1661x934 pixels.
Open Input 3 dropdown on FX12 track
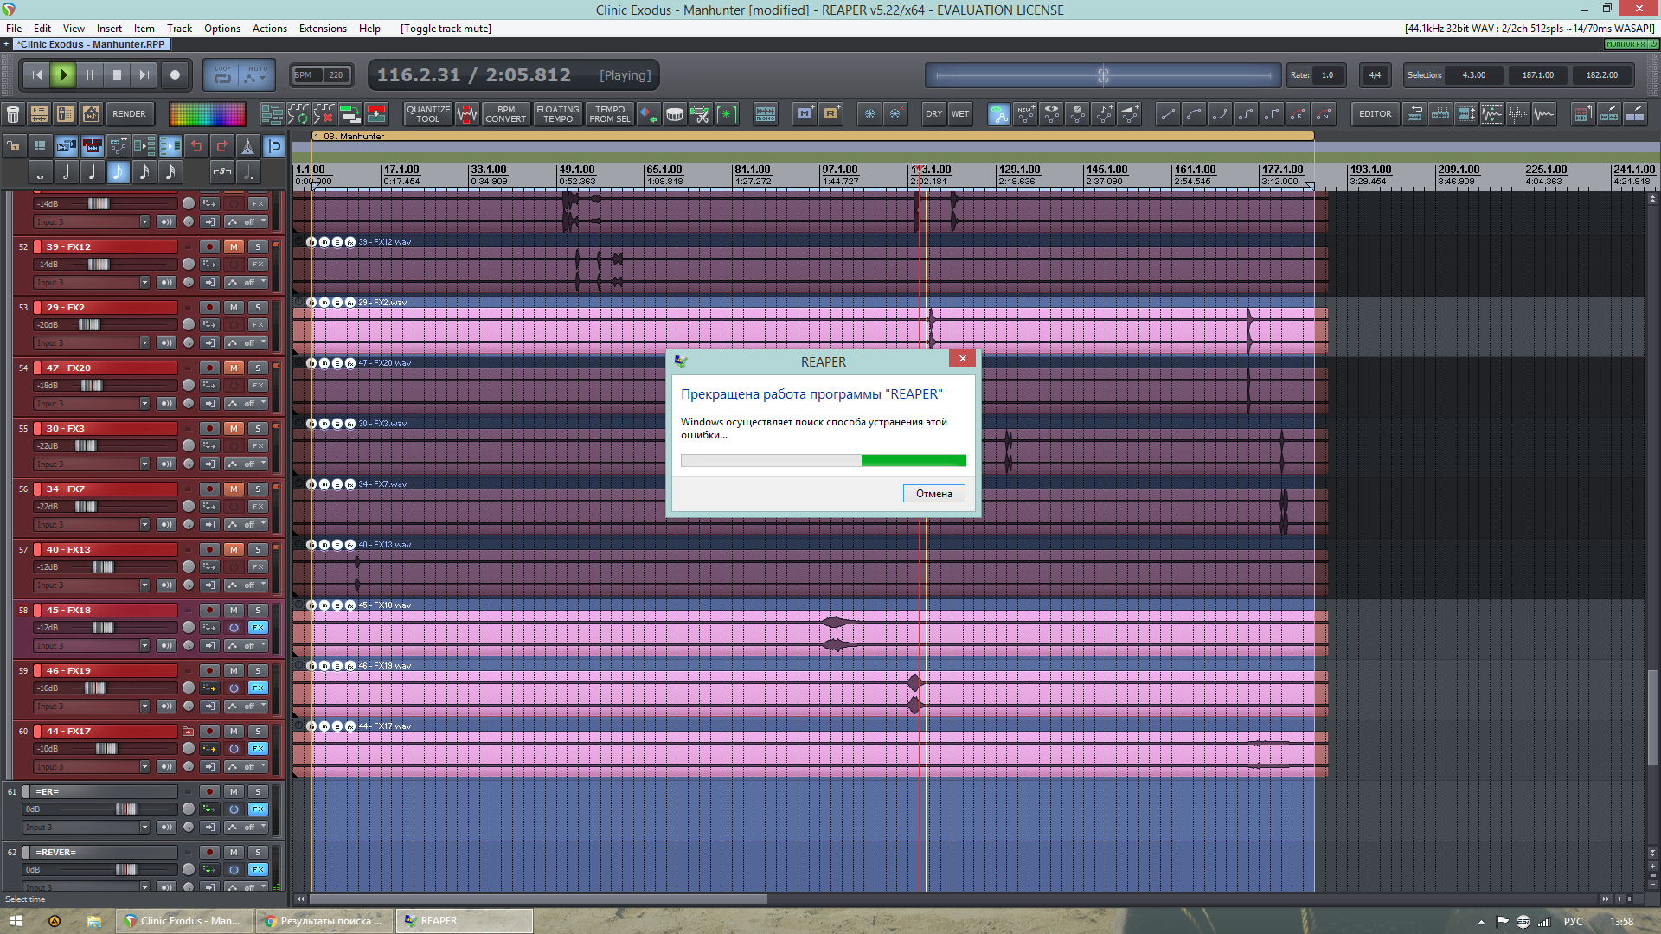(144, 283)
